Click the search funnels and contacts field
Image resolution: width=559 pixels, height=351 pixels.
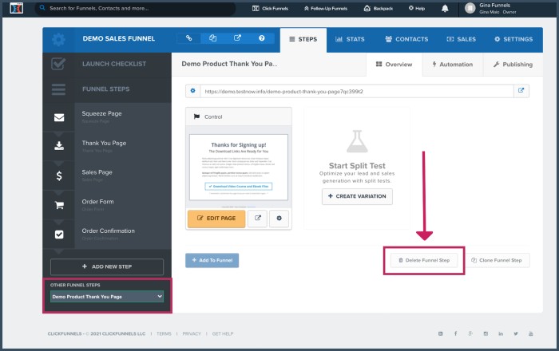[136, 8]
